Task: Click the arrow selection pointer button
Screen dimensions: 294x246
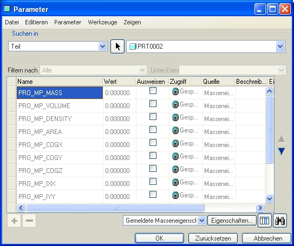Action: click(x=117, y=46)
